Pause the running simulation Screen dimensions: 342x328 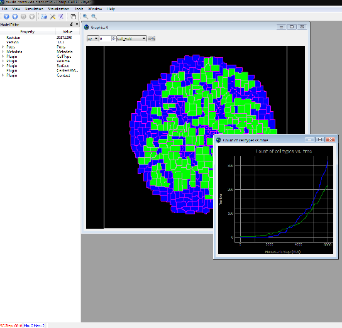tap(23, 16)
